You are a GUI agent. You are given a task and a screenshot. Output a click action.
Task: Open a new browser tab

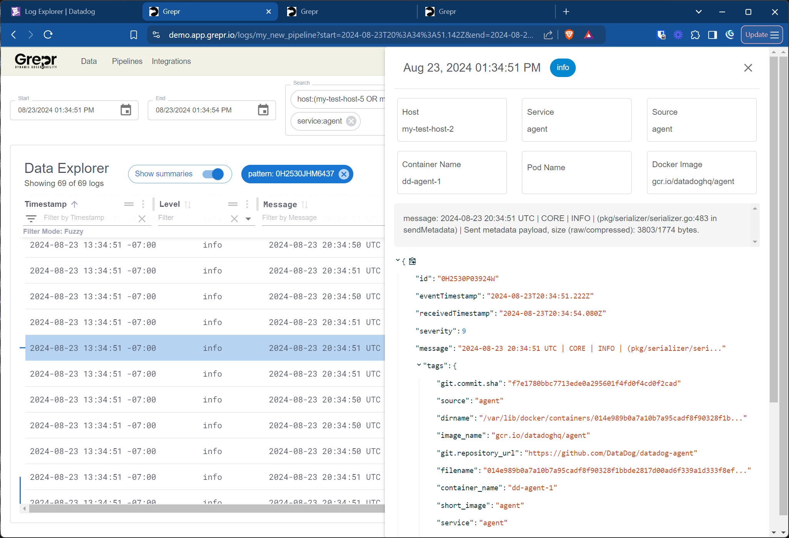(x=566, y=12)
